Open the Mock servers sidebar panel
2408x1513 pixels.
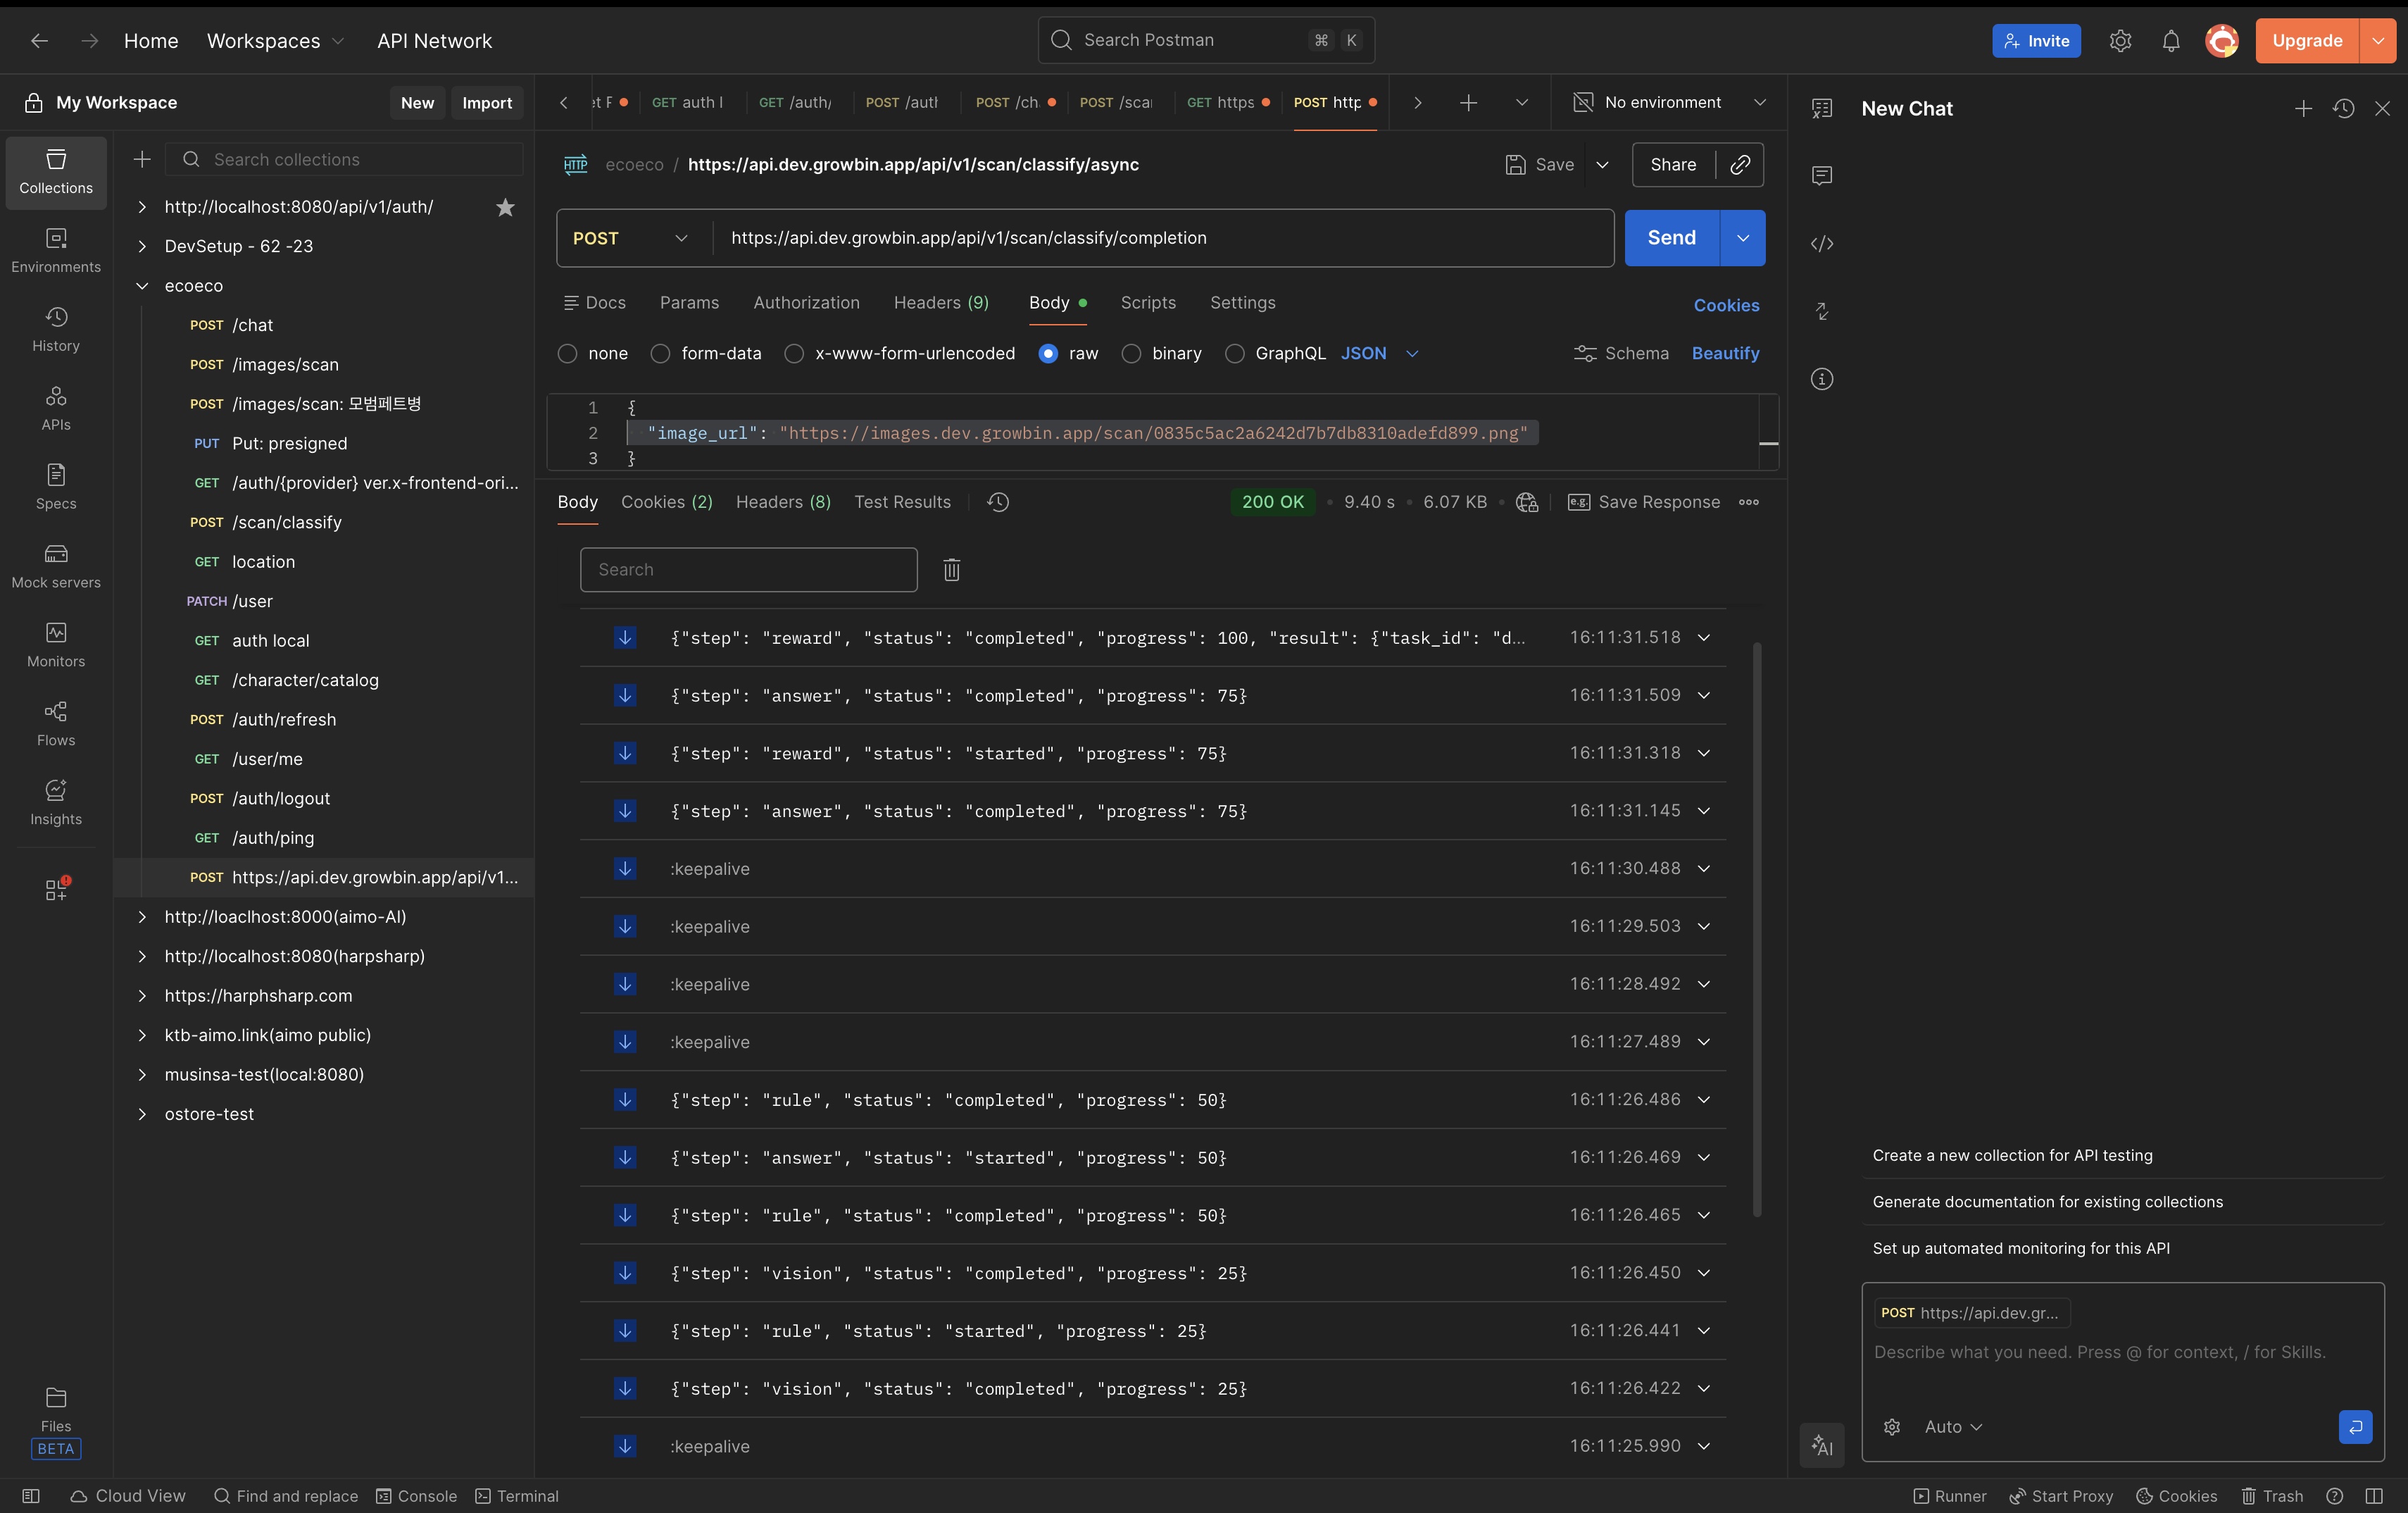click(x=56, y=566)
